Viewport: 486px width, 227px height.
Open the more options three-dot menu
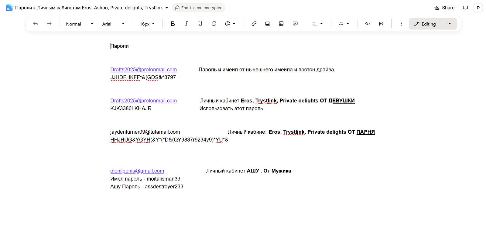pyautogui.click(x=401, y=24)
